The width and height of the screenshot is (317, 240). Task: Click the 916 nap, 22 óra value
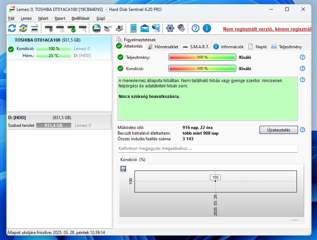pos(197,128)
